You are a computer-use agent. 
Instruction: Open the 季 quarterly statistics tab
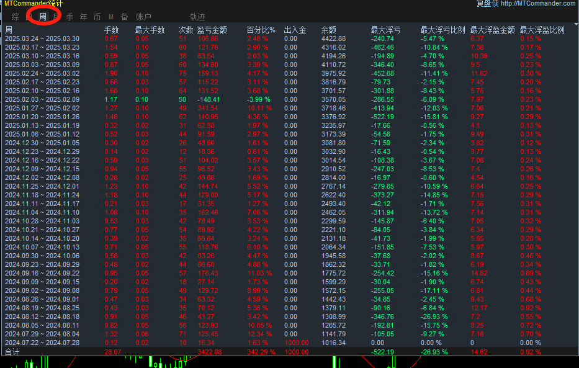coord(70,17)
